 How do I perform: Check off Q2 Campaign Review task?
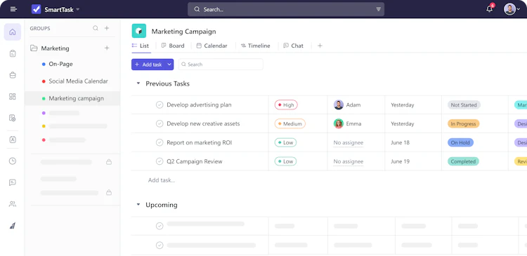[160, 161]
